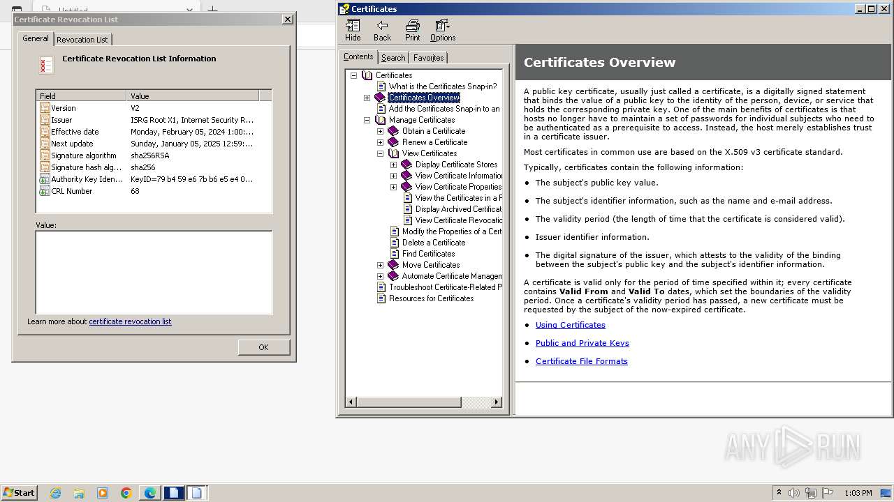
Task: Click the Version field icon in CRL list
Action: pyautogui.click(x=45, y=108)
